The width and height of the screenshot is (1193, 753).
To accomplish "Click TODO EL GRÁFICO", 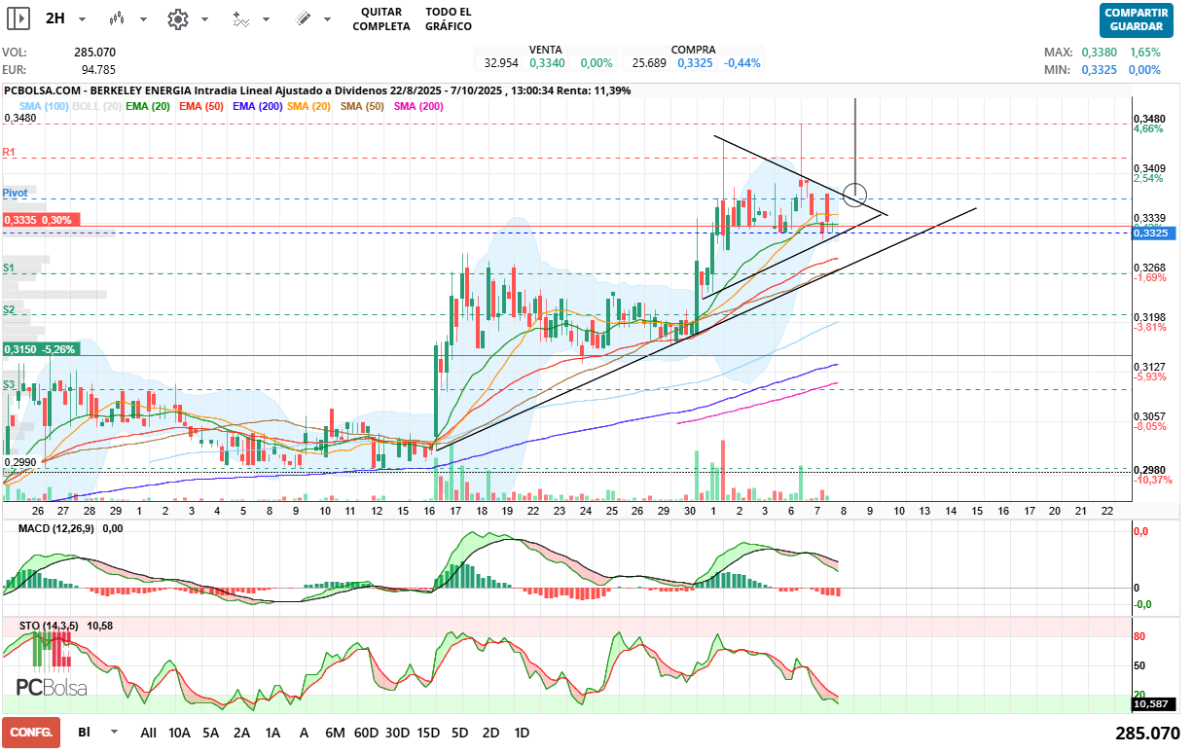I will point(449,18).
